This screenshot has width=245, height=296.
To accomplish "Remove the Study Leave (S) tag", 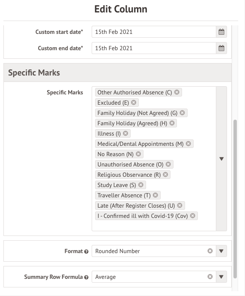I will pos(141,185).
